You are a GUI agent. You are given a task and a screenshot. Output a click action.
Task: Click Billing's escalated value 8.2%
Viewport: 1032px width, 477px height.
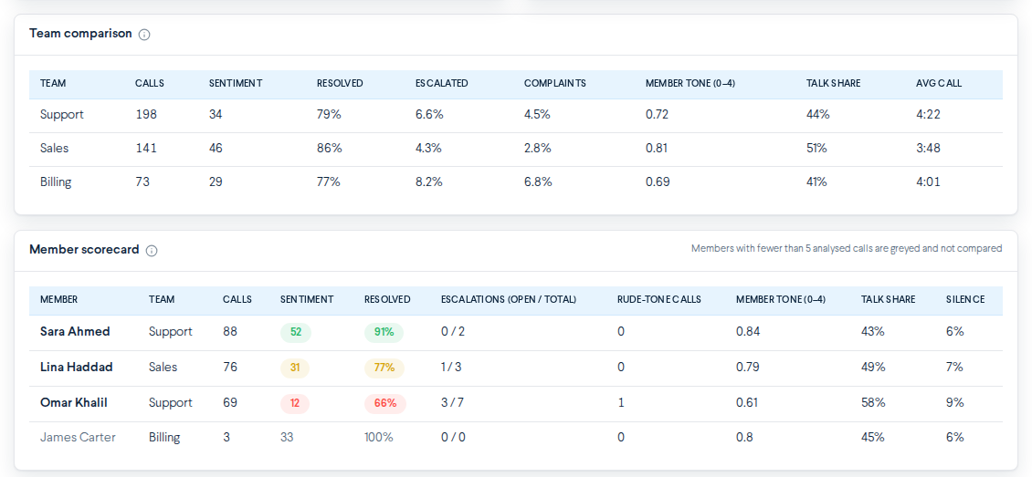tap(429, 181)
